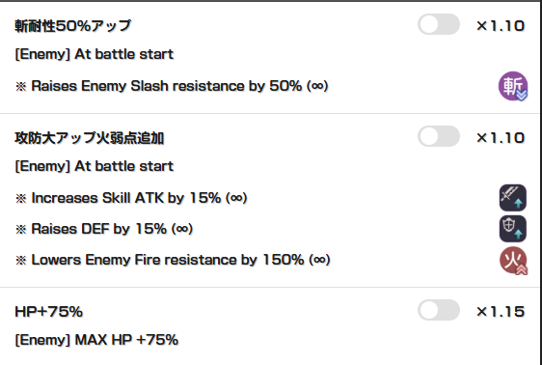This screenshot has width=542, height=365.
Task: Select 'Raises Enemy Slash resistance by 50%' text
Action: tap(167, 86)
